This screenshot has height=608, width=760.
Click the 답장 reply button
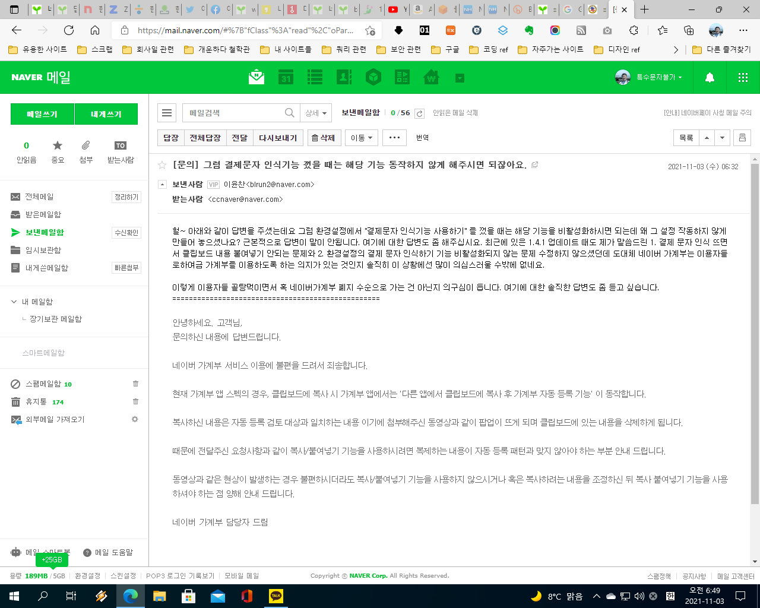pos(171,138)
